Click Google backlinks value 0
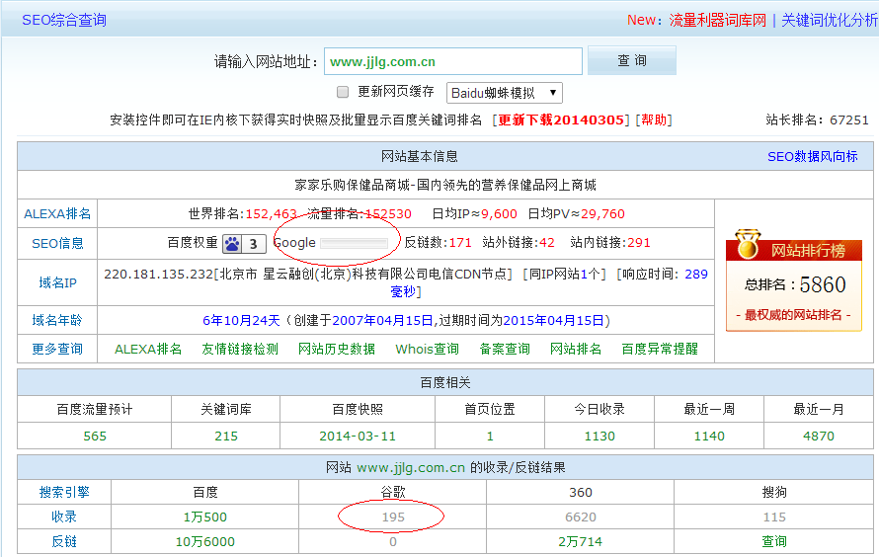Image resolution: width=879 pixels, height=557 pixels. [393, 541]
